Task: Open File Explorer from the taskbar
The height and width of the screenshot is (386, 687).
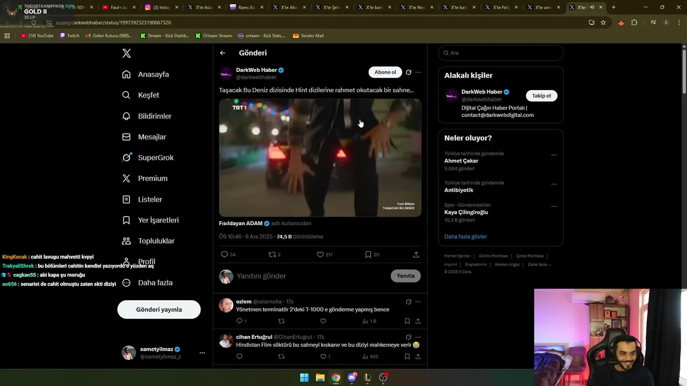Action: coord(320,377)
